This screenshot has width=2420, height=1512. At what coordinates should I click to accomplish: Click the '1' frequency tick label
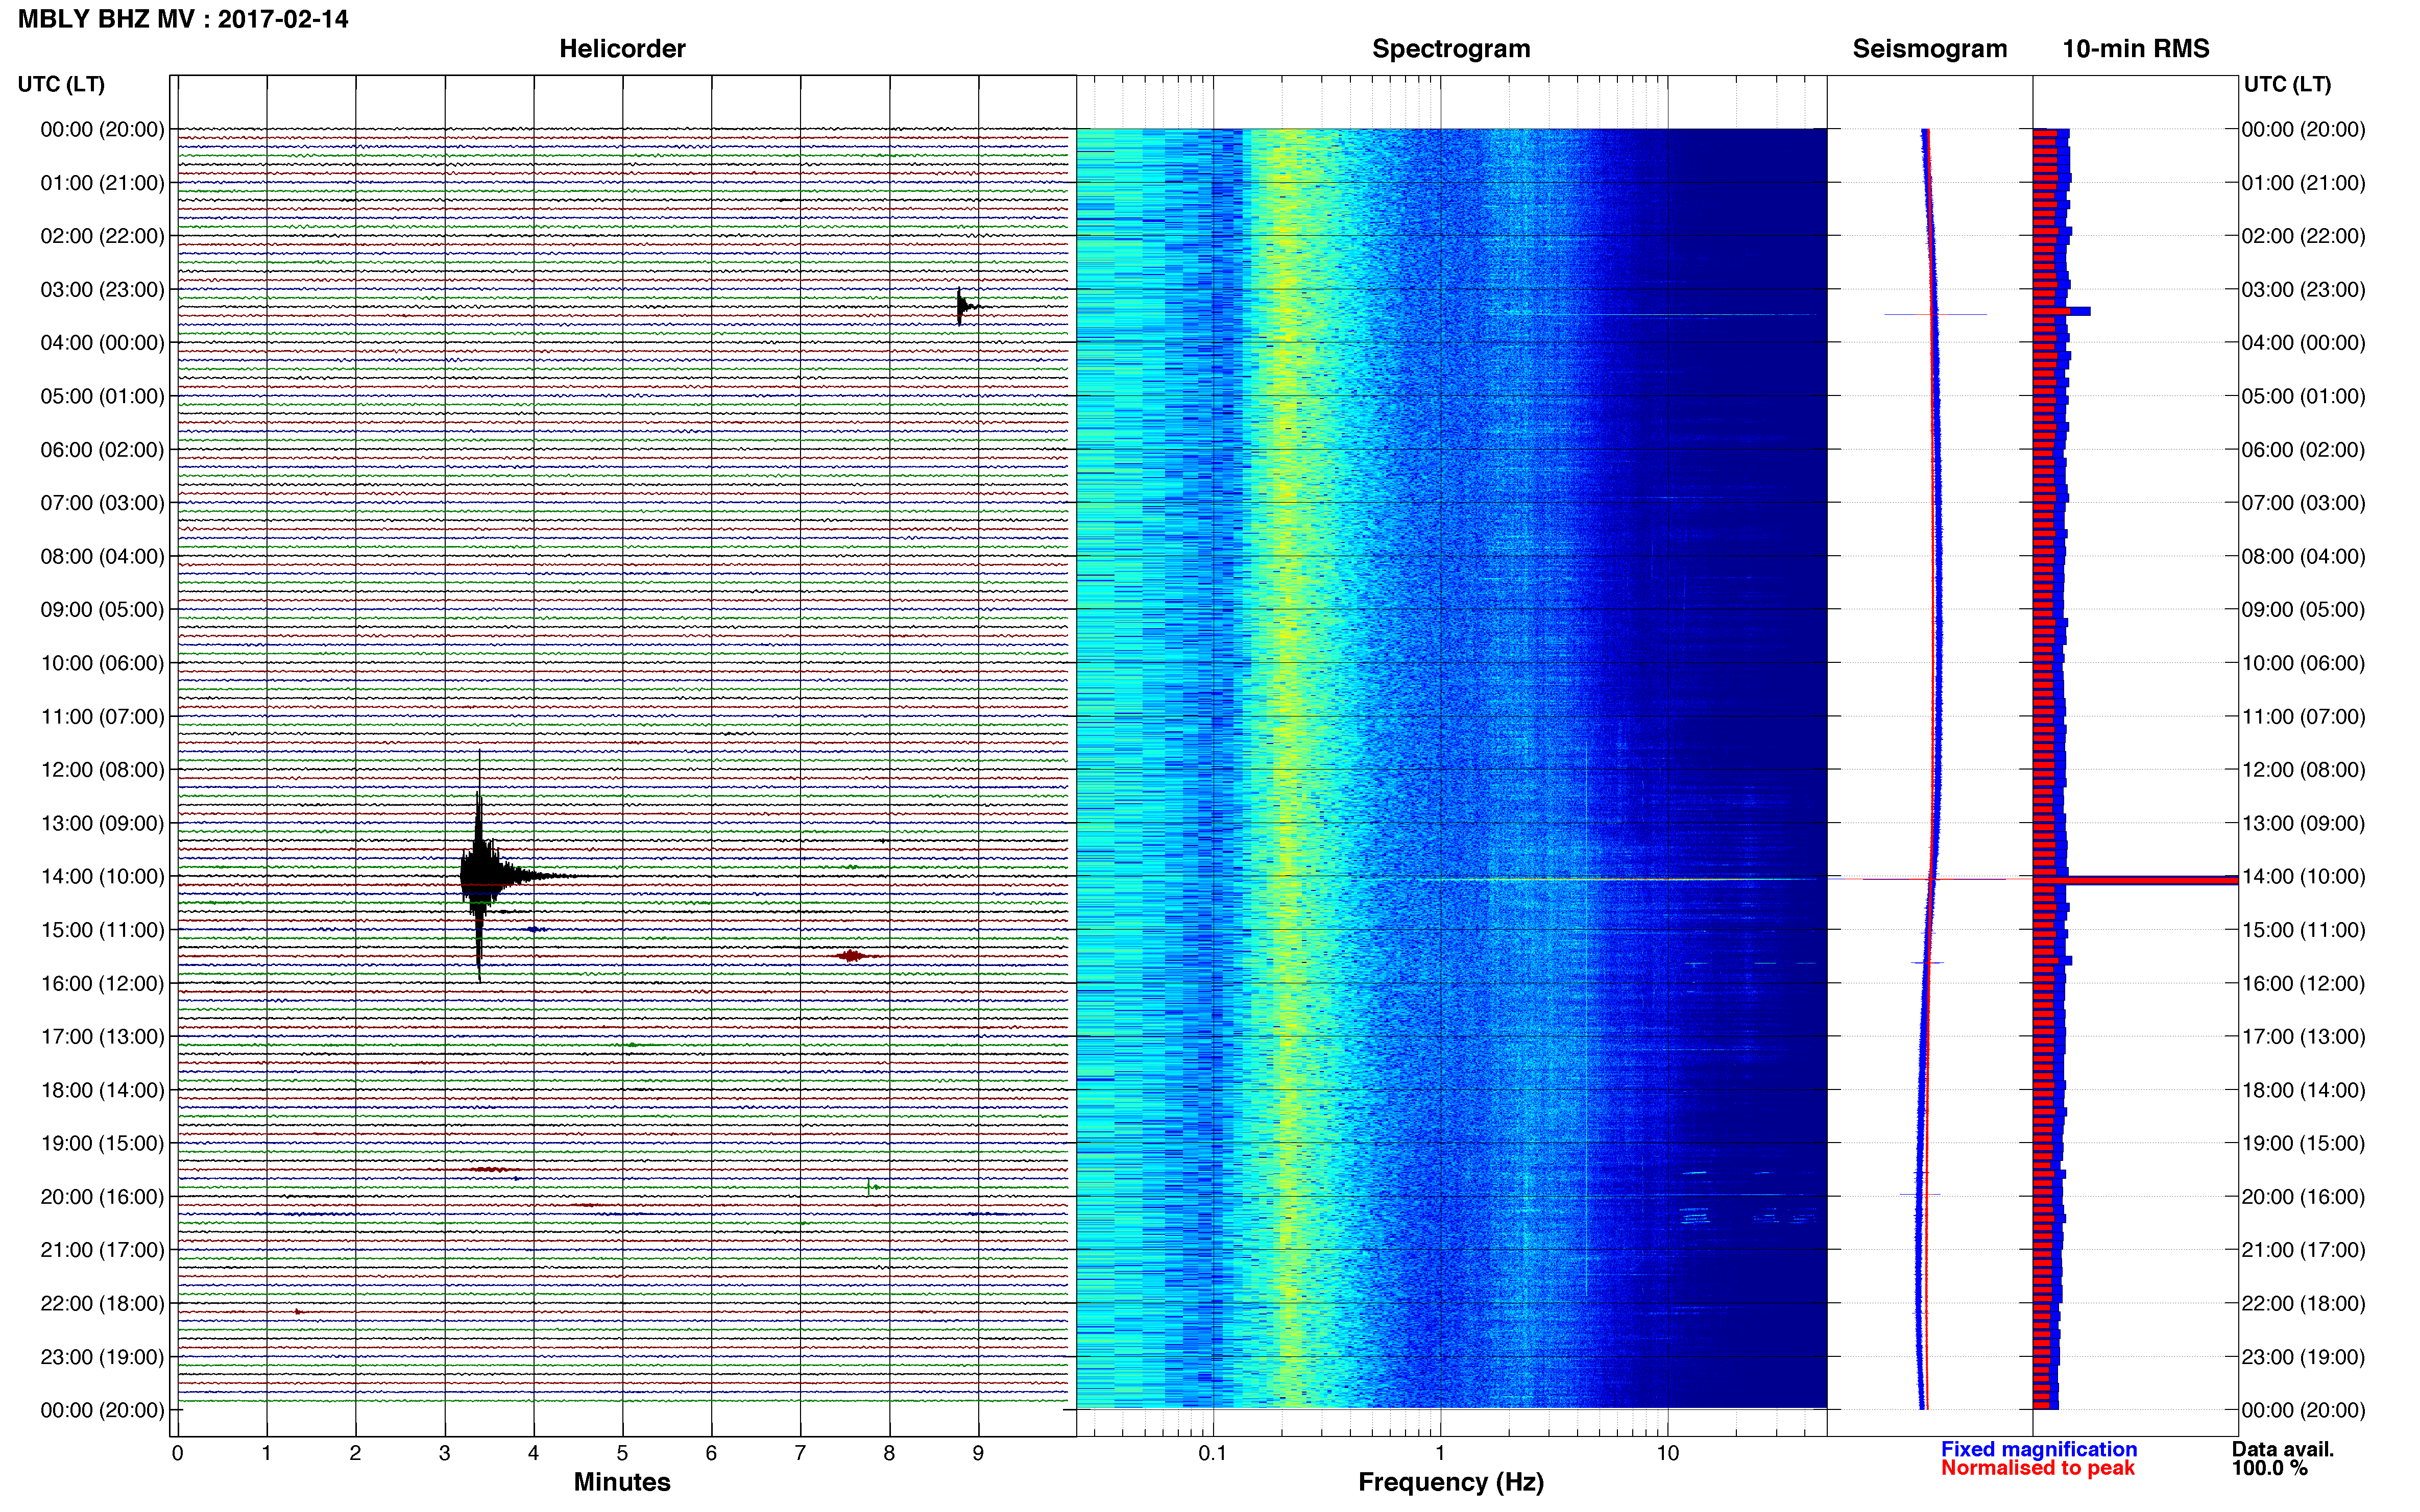pos(1440,1453)
